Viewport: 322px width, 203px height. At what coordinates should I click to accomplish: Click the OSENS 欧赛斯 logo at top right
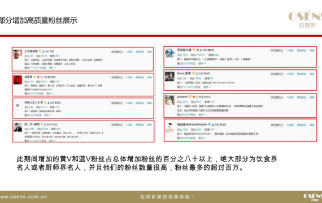point(305,20)
